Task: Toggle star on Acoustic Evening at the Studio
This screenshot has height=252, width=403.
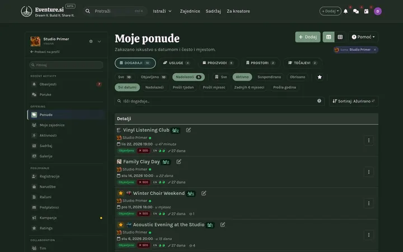Action: 120,225
